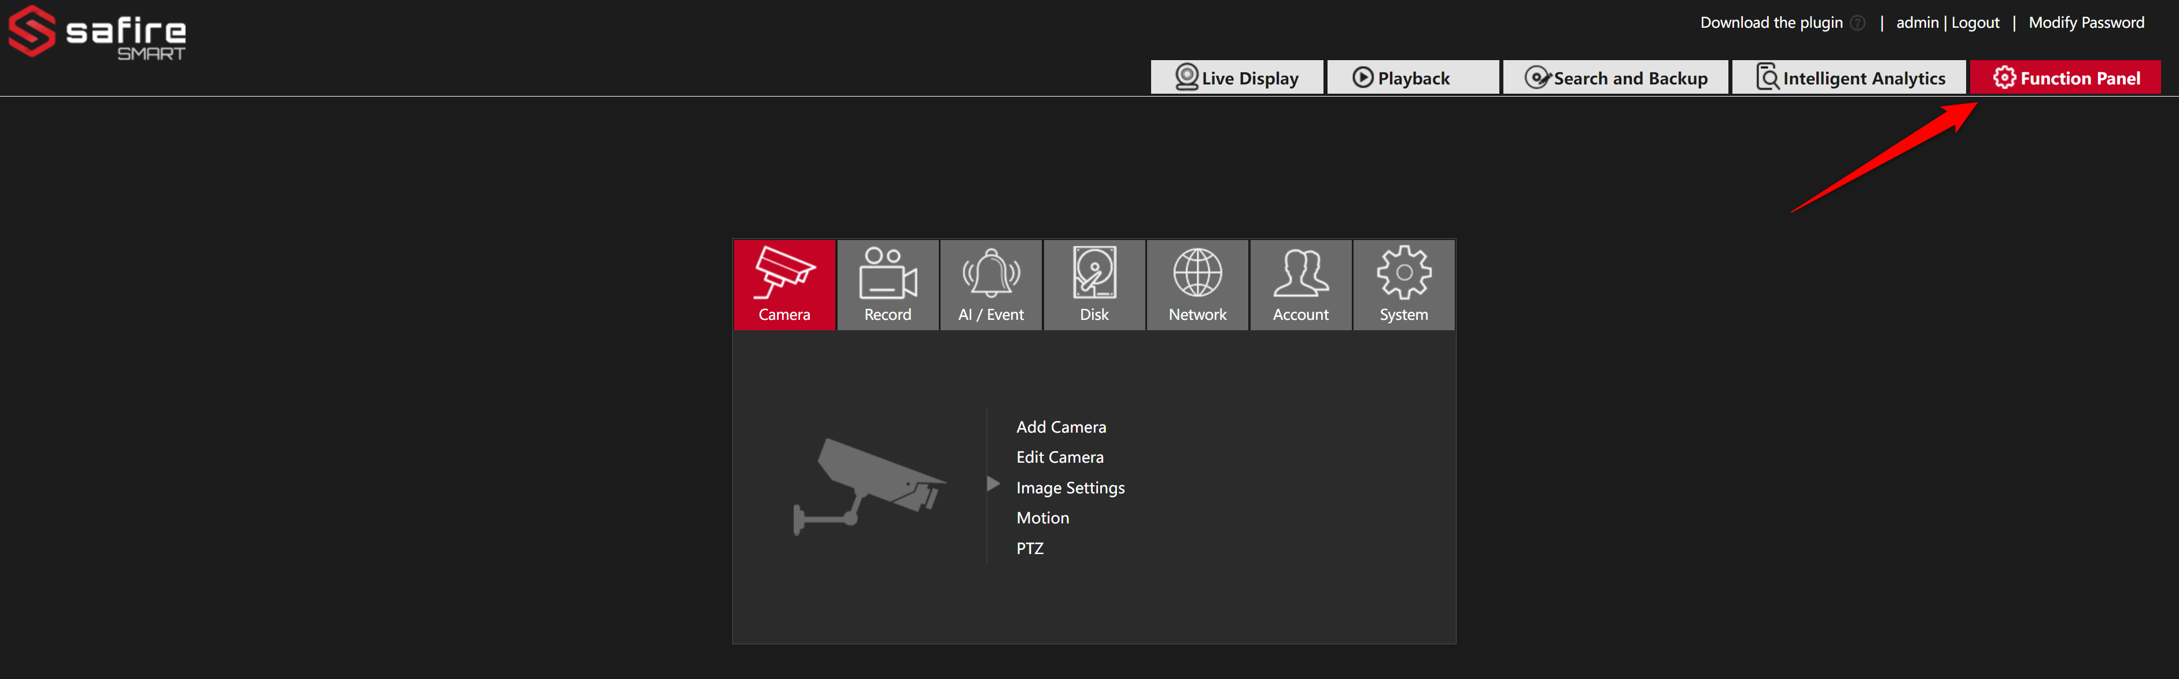The height and width of the screenshot is (679, 2179).
Task: Open the Edit Camera option
Action: click(x=1059, y=457)
